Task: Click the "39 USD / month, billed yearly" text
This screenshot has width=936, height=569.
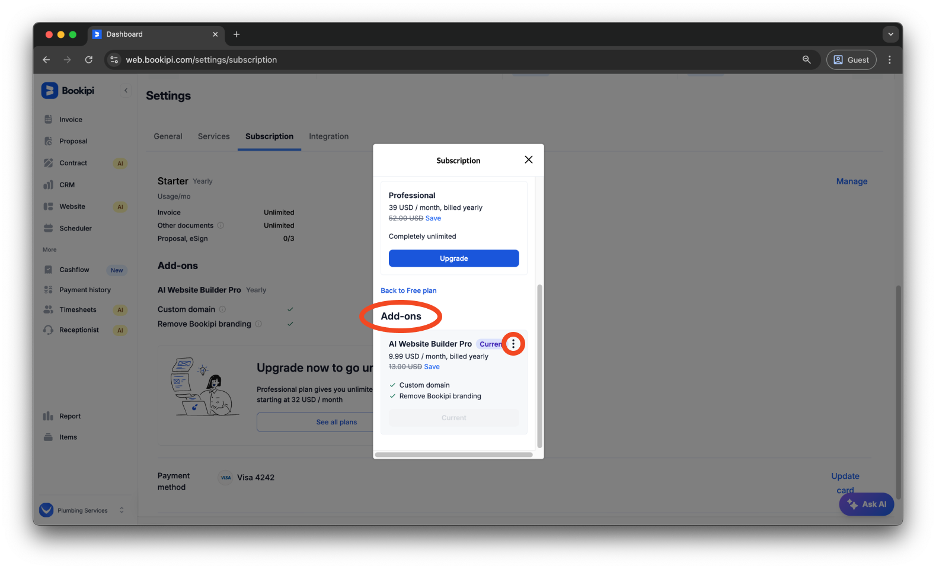Action: click(x=436, y=207)
